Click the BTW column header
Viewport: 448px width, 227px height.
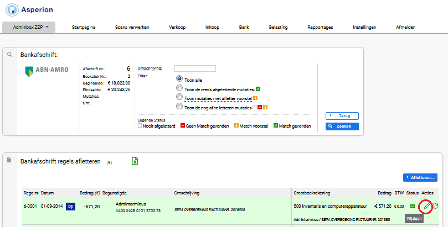pyautogui.click(x=399, y=193)
